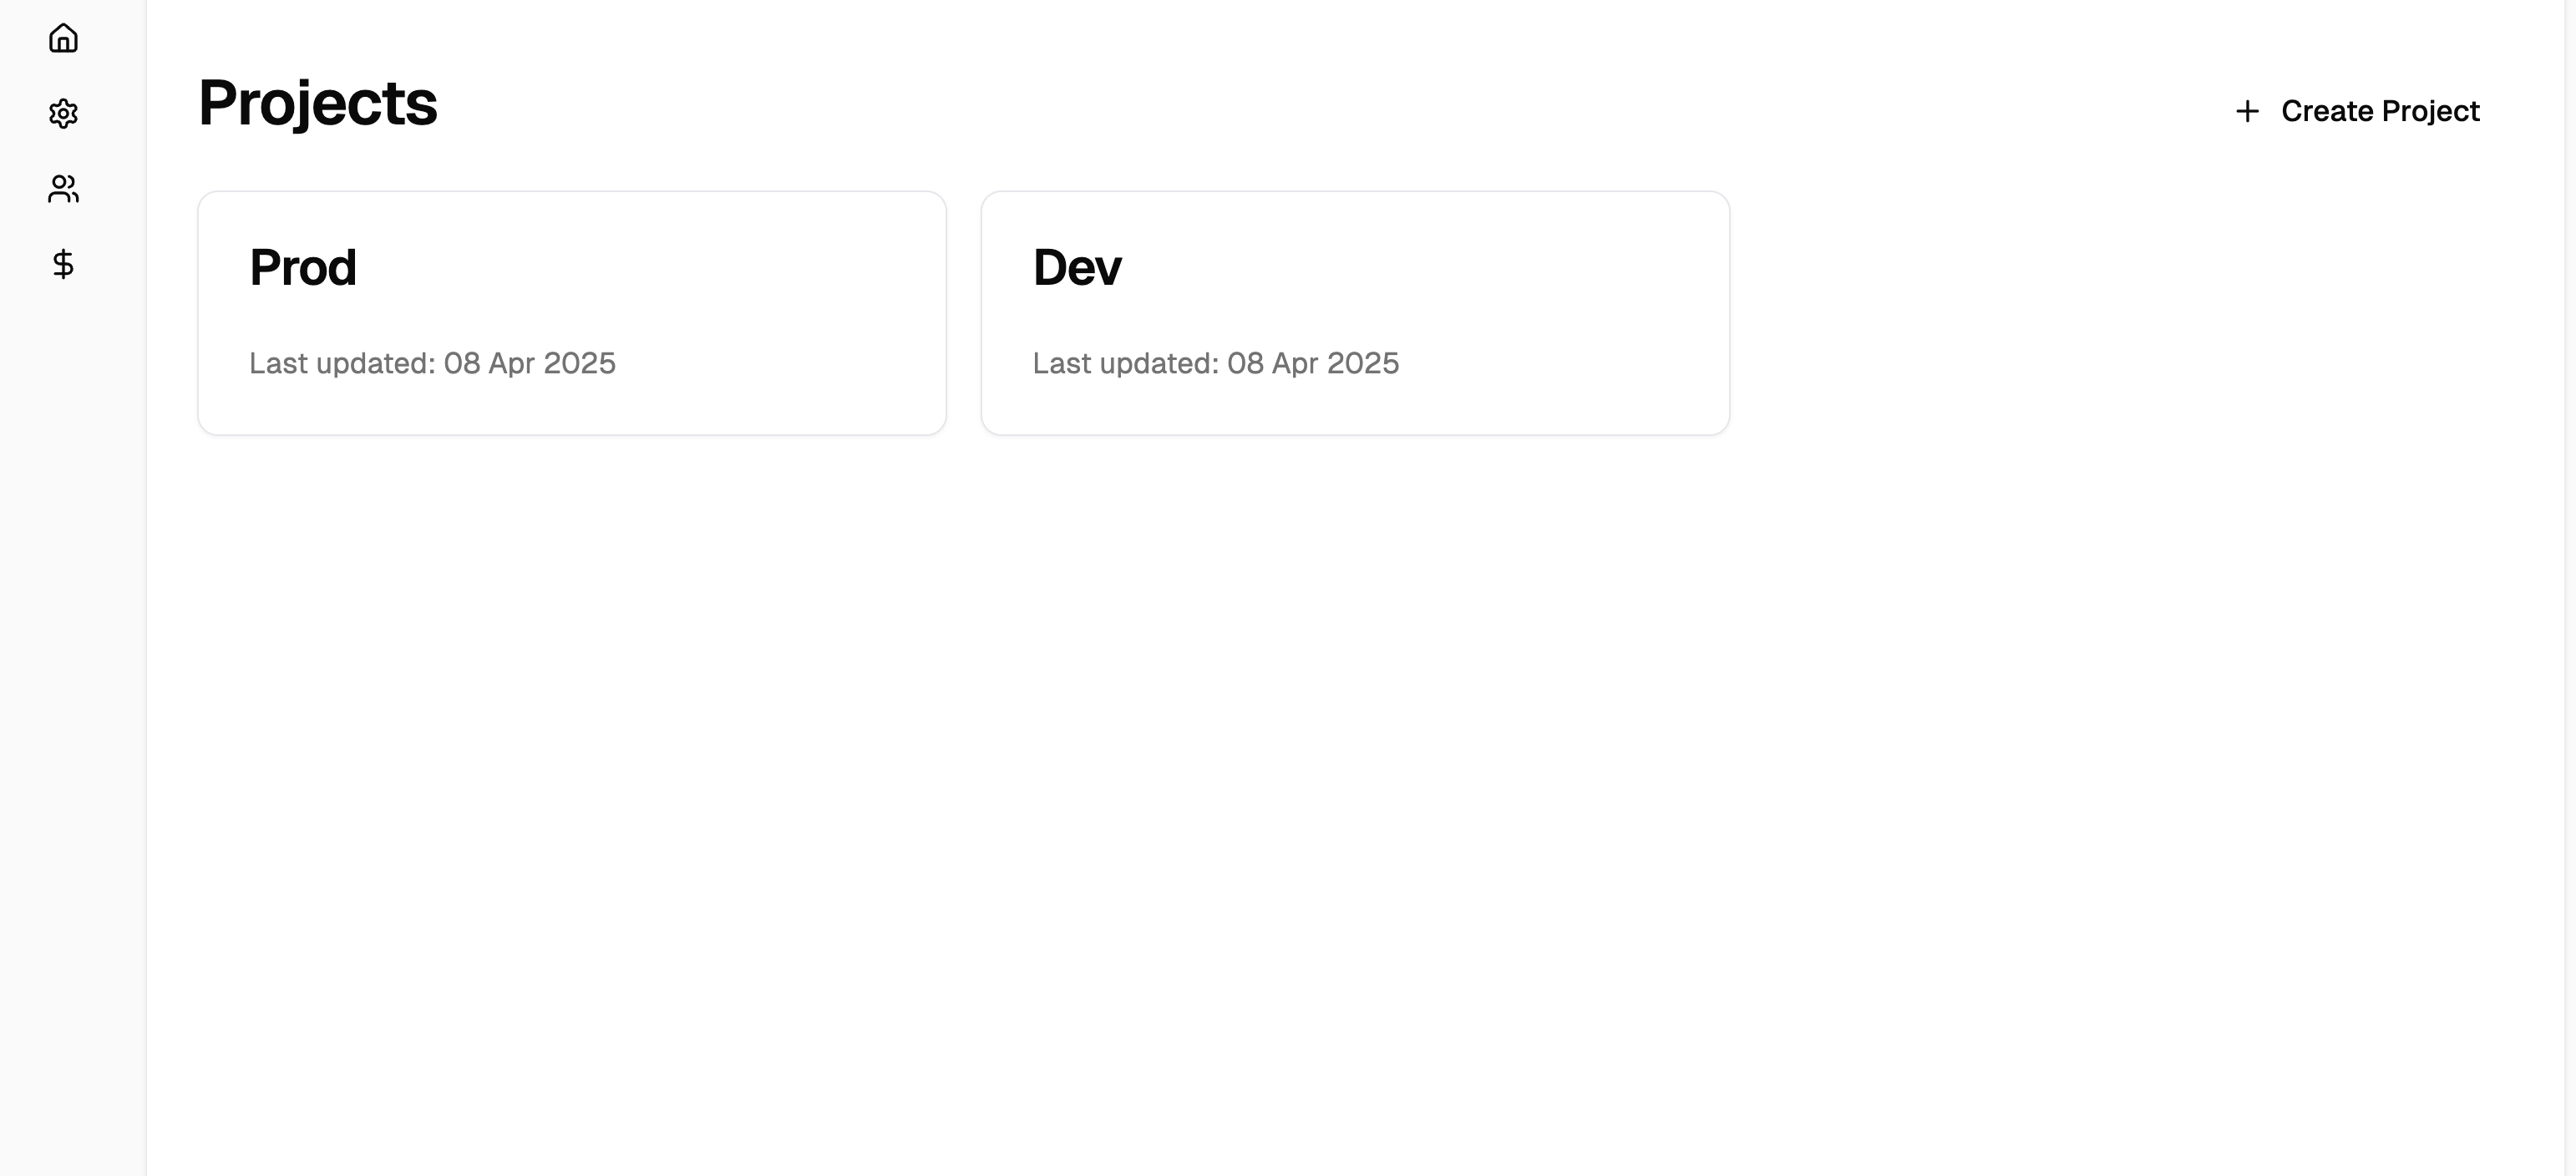Click the plus icon next to Create Project

pos(2246,111)
